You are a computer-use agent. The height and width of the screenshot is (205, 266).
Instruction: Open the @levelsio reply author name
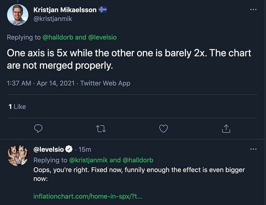click(x=49, y=150)
